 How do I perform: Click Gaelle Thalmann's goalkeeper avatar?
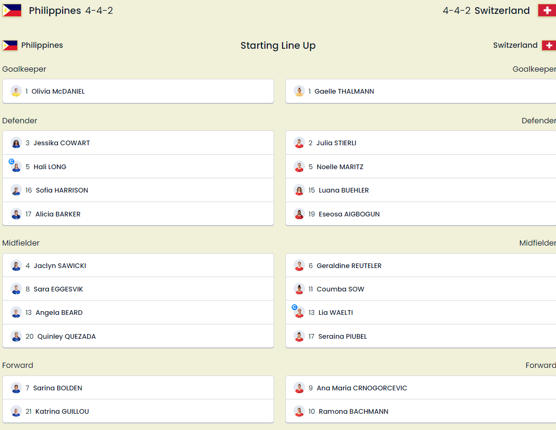(x=299, y=91)
